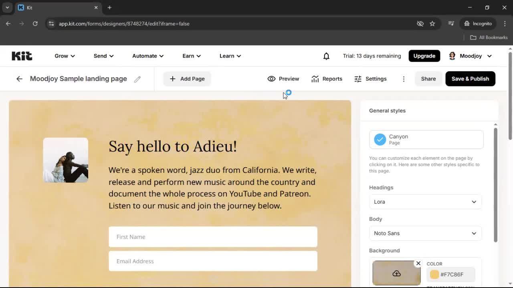
Task: Click the back arrow to leave the editor
Action: 19,79
